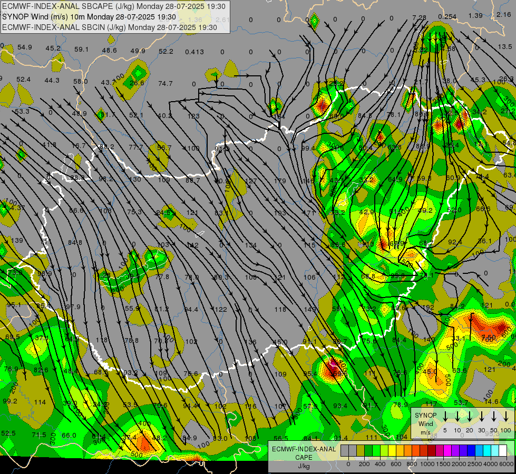Click the SBCAPE title line in header
Viewport: 516px width, 474px height.
coord(114,6)
